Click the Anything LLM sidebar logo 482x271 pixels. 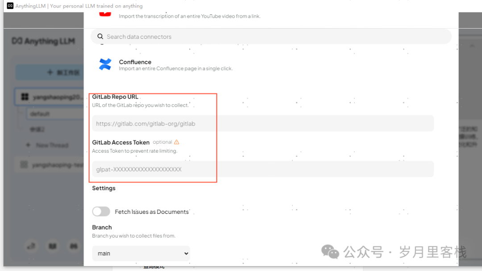(43, 41)
